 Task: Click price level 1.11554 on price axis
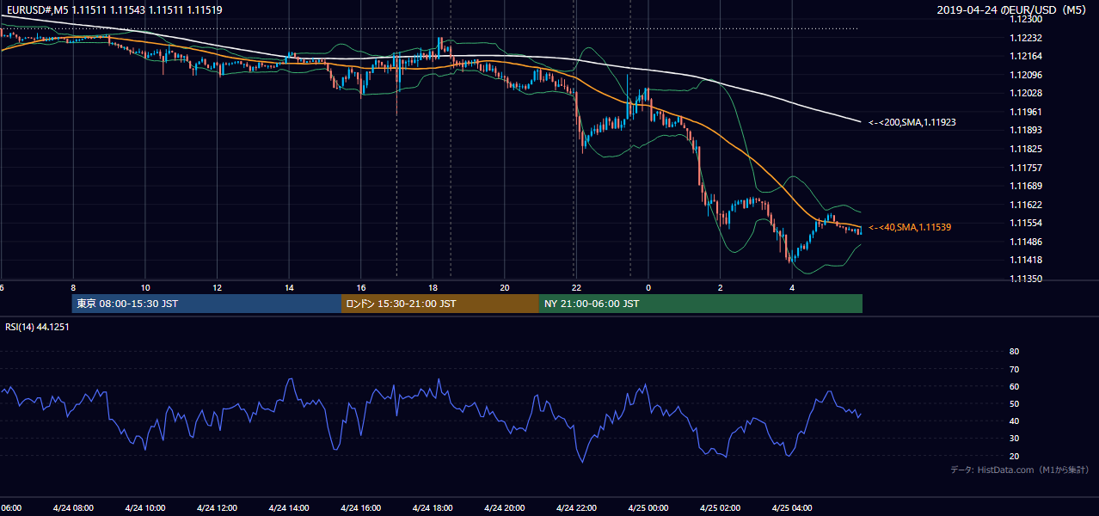pos(1026,223)
